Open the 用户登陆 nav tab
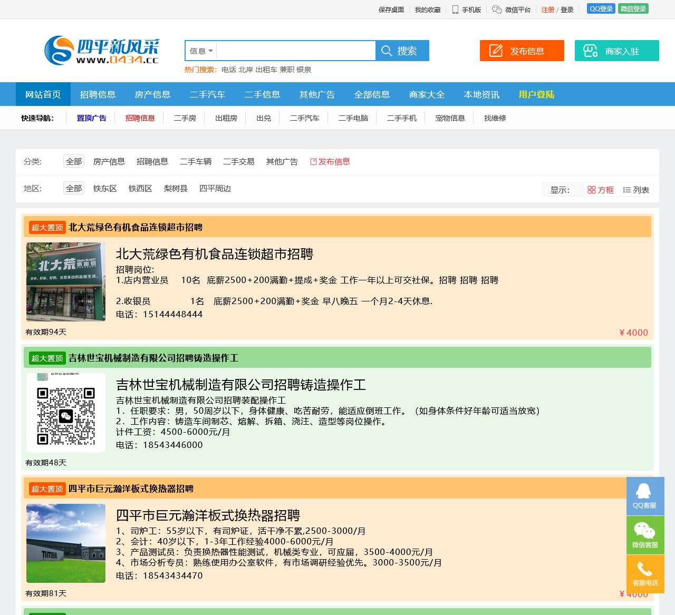 pyautogui.click(x=537, y=94)
